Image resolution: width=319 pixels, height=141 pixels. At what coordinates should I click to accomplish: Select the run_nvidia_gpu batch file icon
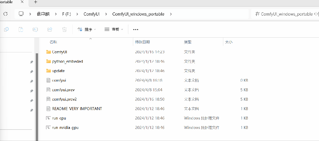48,128
